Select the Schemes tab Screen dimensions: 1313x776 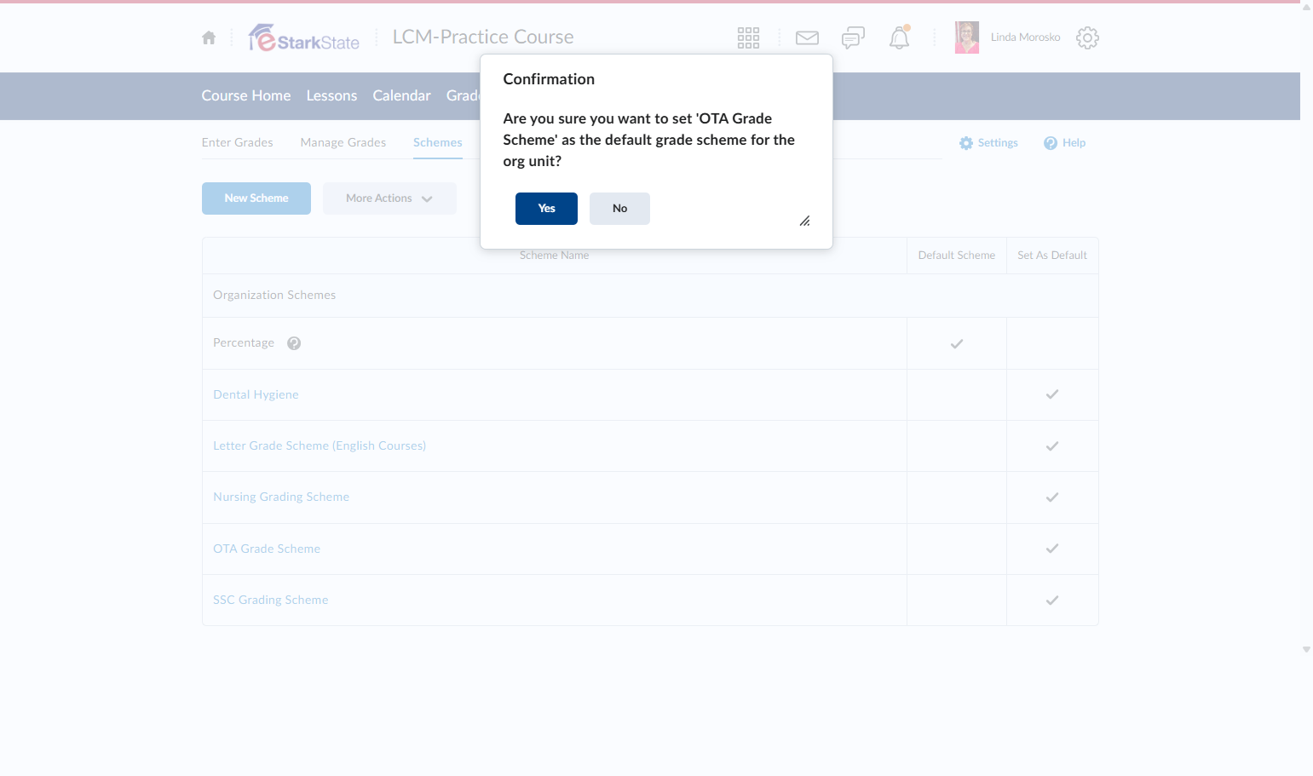pos(438,143)
